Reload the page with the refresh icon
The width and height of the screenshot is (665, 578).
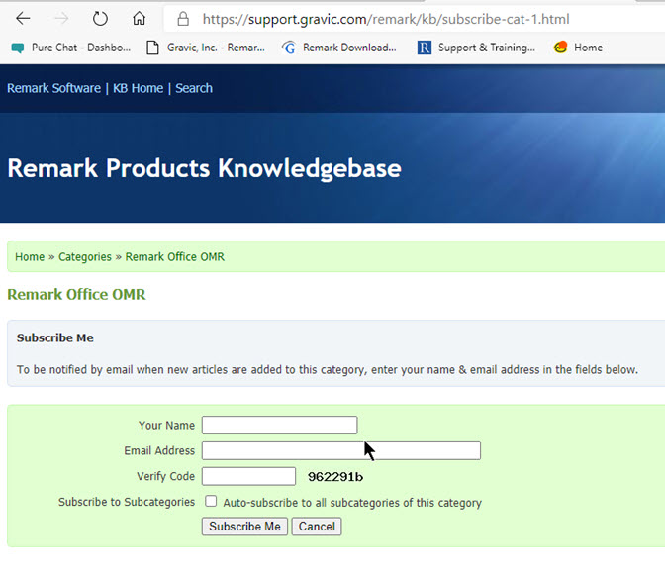(100, 18)
